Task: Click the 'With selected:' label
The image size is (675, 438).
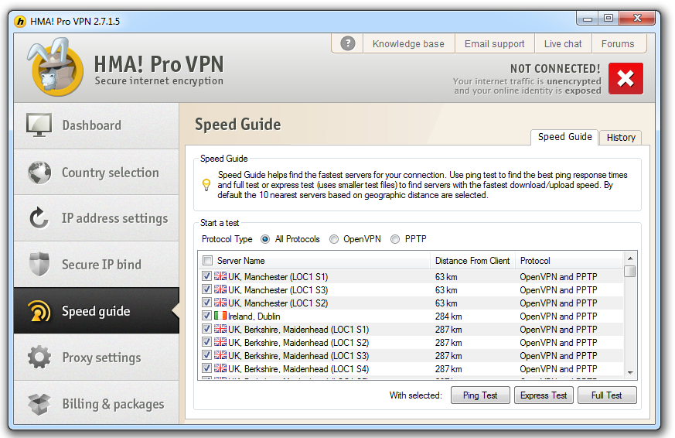Action: click(x=415, y=395)
